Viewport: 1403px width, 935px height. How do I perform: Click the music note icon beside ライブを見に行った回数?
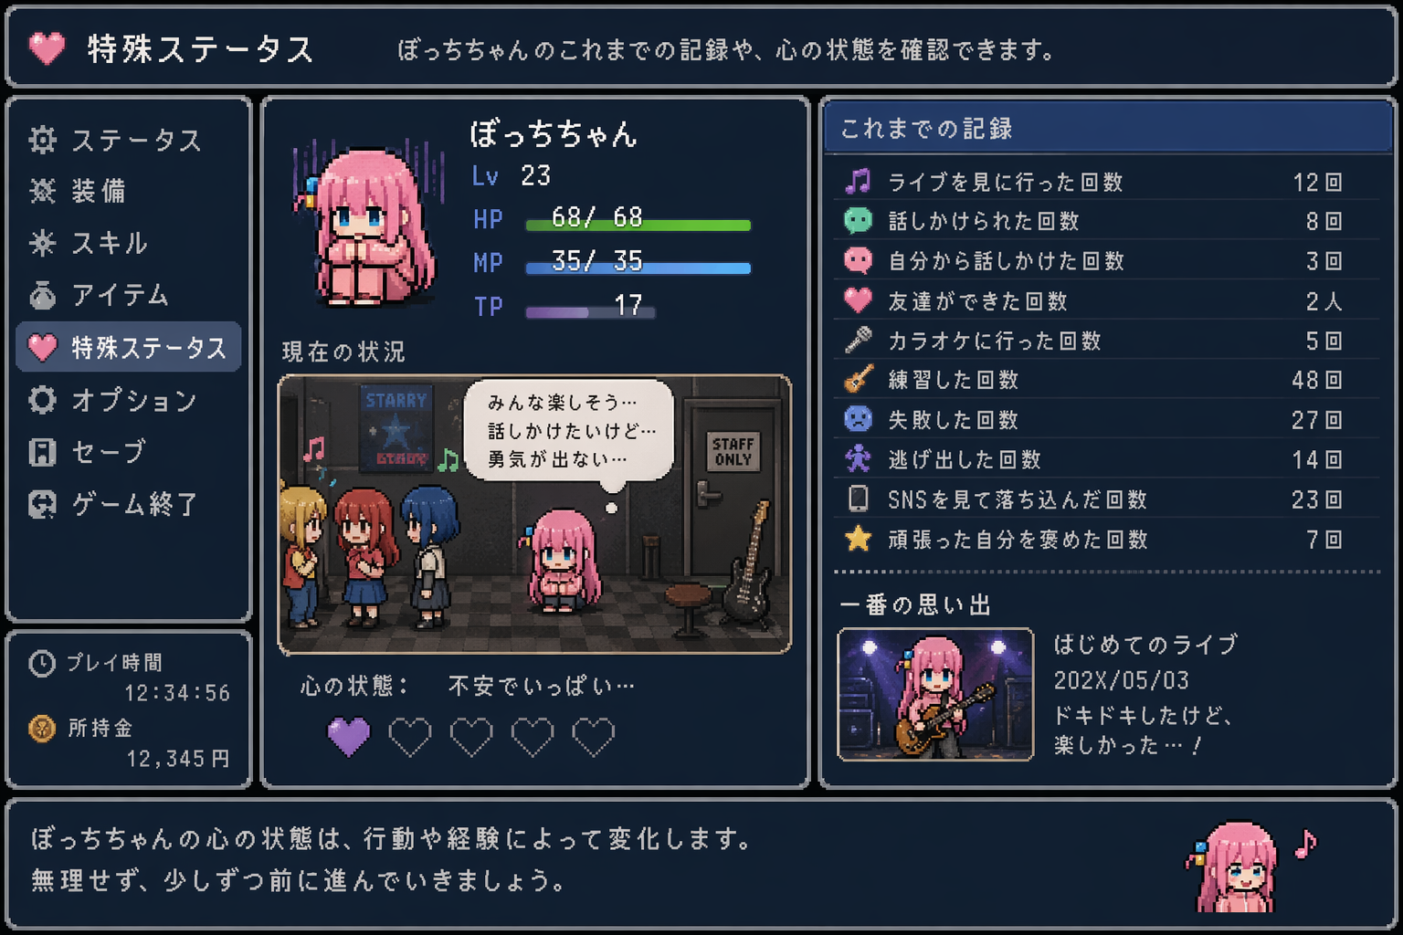click(858, 181)
